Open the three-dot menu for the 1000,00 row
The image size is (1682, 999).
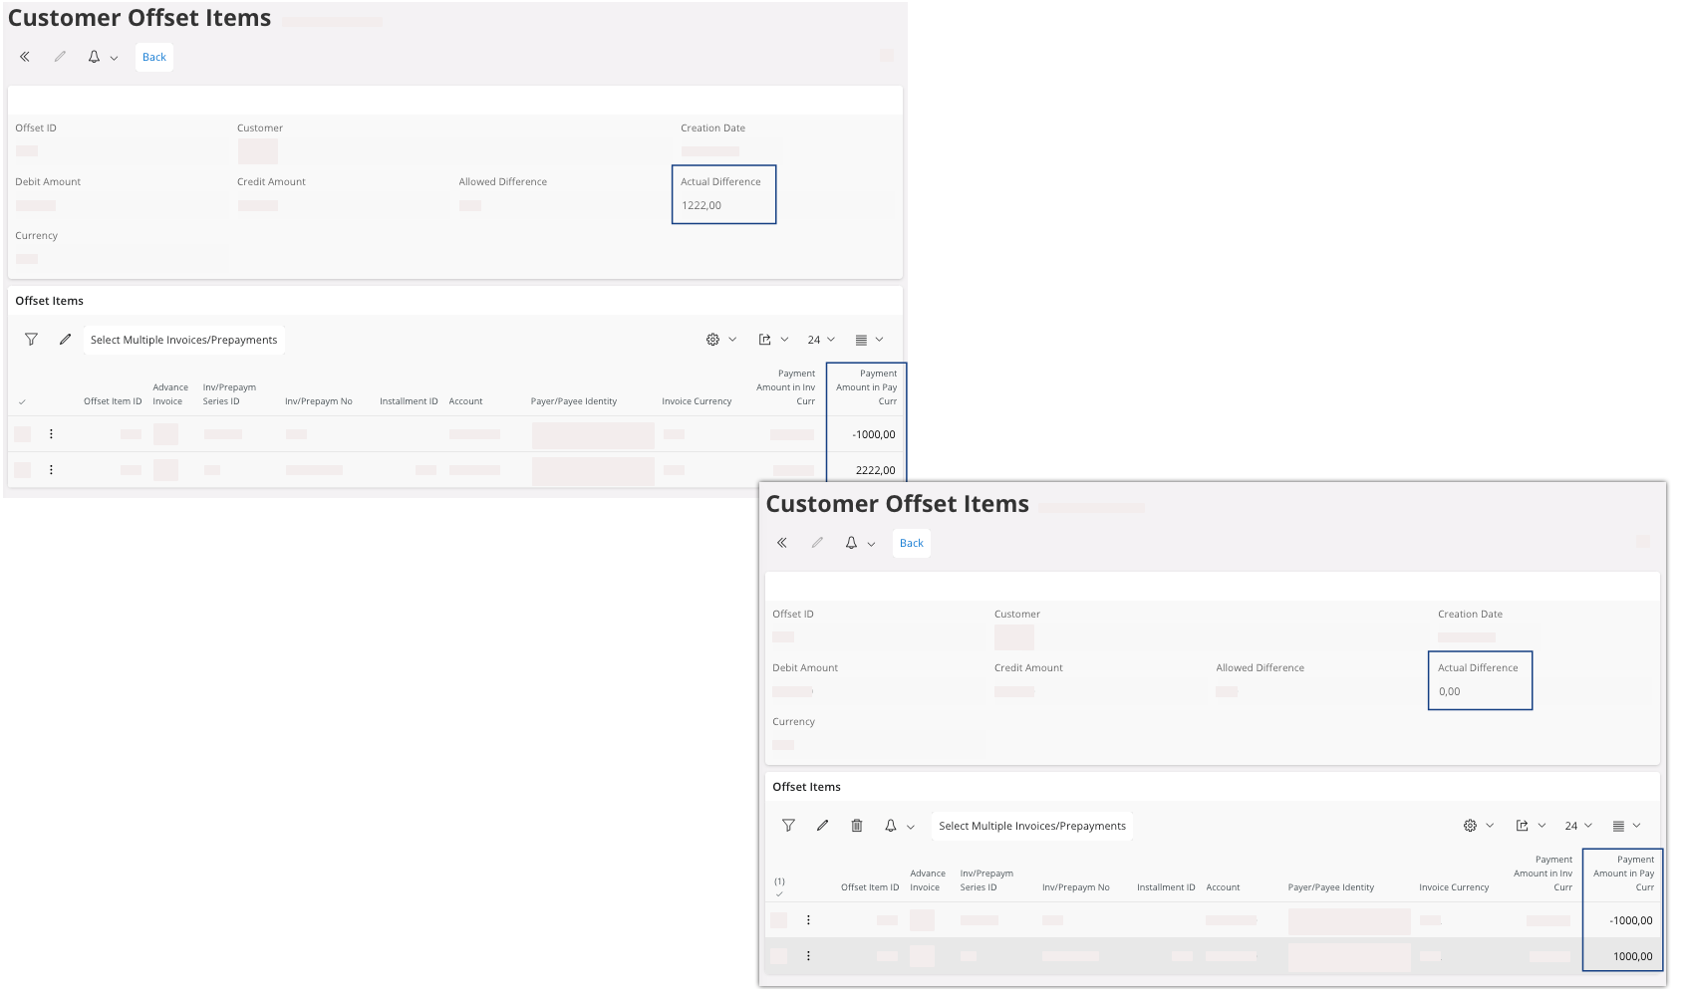point(808,956)
